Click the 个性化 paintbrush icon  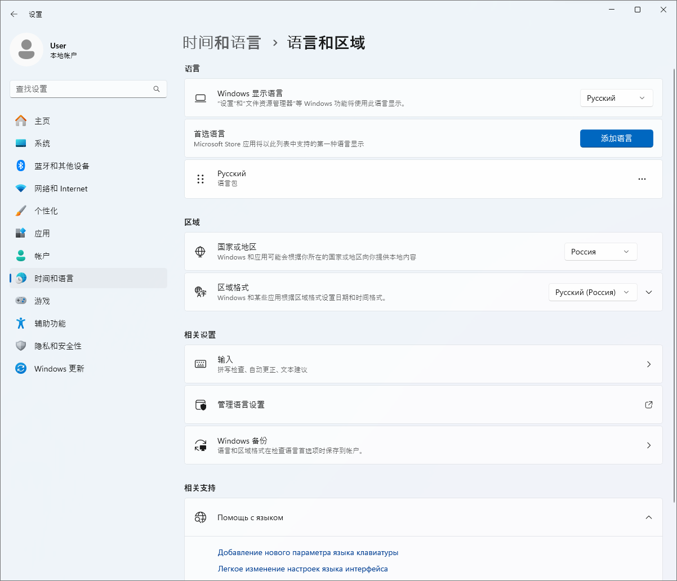21,211
